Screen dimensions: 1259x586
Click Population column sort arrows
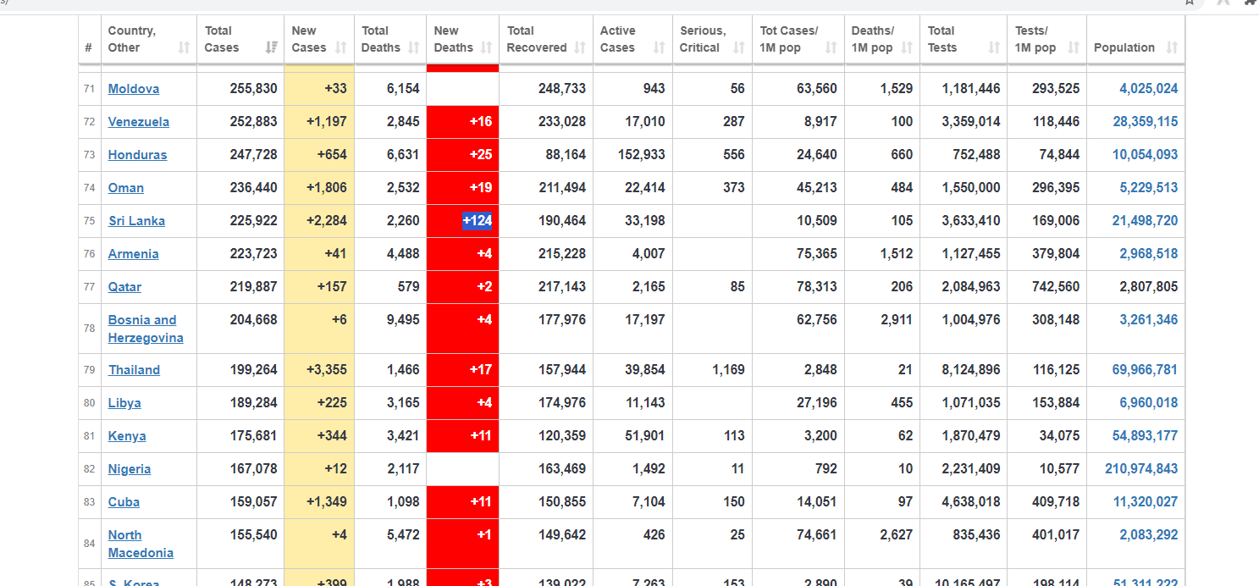click(1172, 47)
